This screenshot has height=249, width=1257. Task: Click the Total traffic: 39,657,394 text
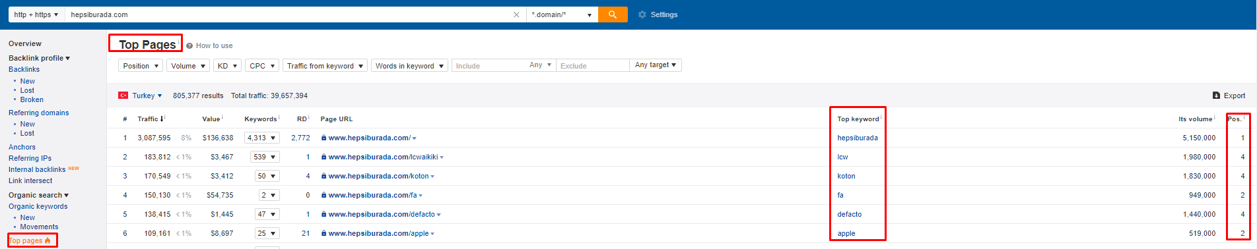pyautogui.click(x=269, y=96)
